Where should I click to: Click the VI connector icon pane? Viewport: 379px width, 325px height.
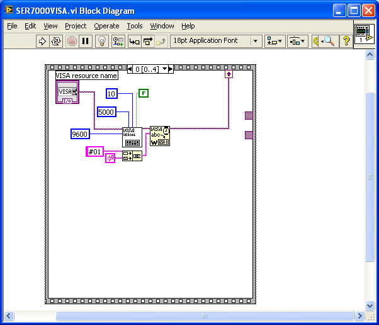click(365, 34)
